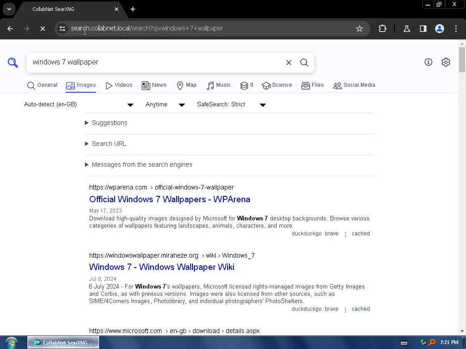The image size is (466, 349).
Task: Open the www.microsoft.com result URL
Action: pos(174,331)
